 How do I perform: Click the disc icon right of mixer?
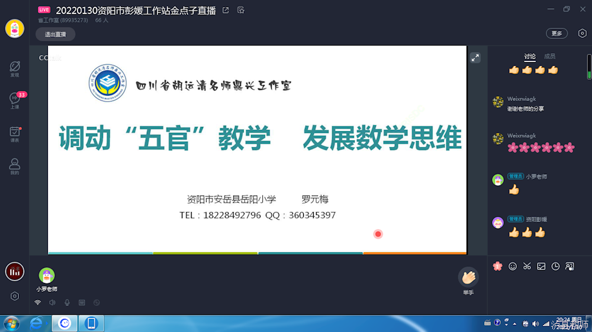point(96,302)
